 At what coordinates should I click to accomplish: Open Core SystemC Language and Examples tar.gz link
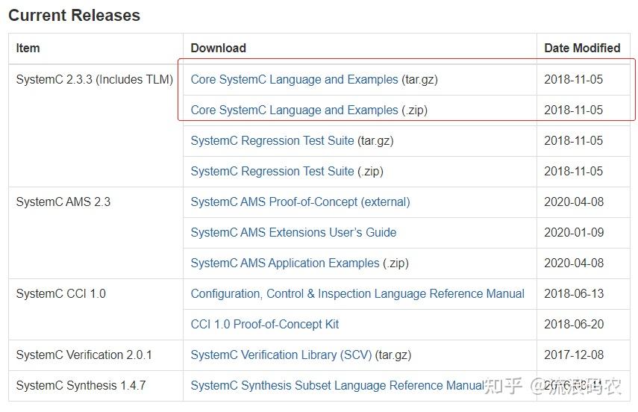click(x=294, y=79)
